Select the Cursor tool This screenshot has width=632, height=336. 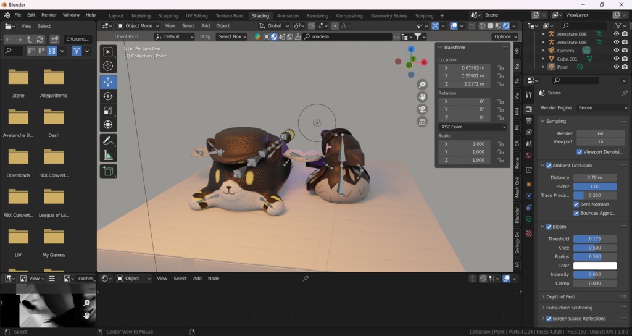[x=108, y=66]
